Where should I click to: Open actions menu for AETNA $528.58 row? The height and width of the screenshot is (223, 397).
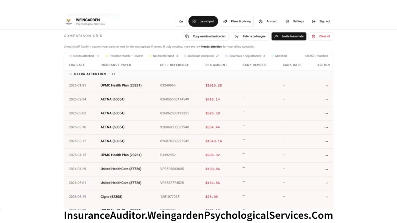326,113
